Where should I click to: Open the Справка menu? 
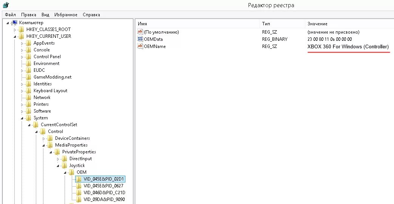(x=91, y=15)
